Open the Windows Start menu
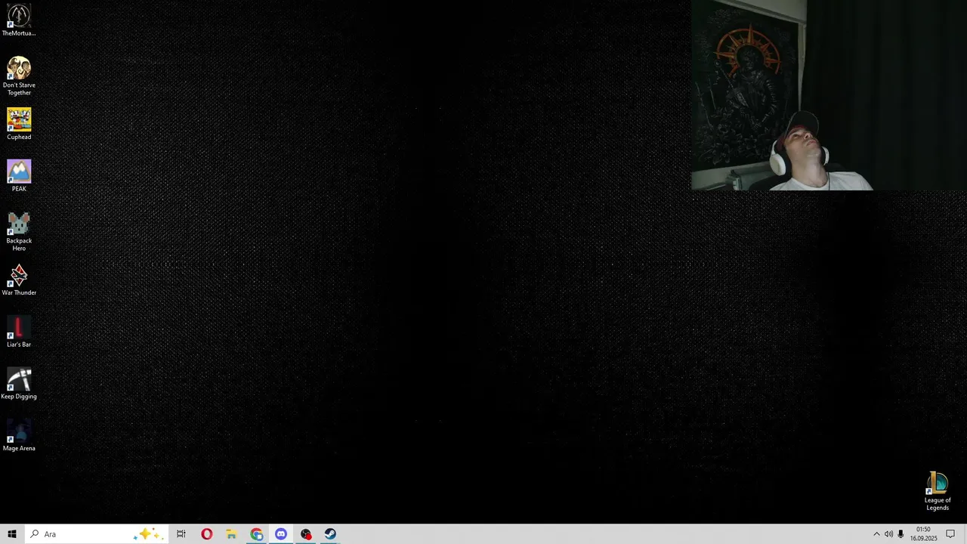 pos(11,534)
